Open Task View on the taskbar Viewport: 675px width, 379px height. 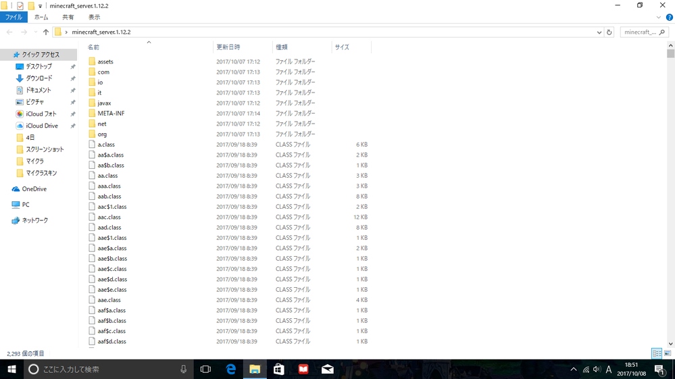click(206, 370)
